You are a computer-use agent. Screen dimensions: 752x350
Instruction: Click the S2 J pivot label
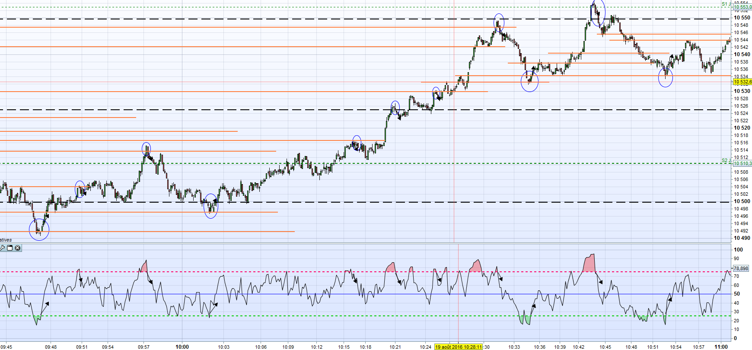click(x=726, y=161)
